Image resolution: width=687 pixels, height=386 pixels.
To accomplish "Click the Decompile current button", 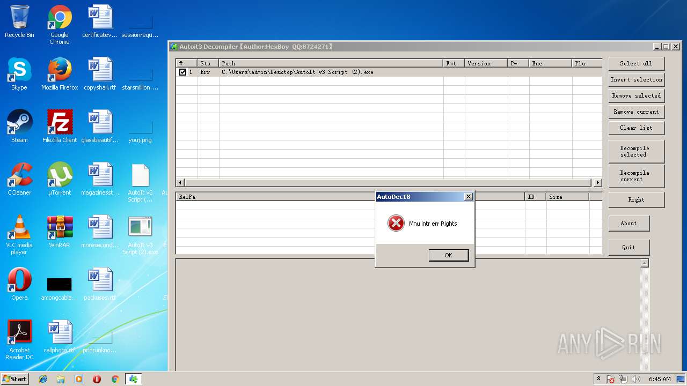I will tap(636, 176).
